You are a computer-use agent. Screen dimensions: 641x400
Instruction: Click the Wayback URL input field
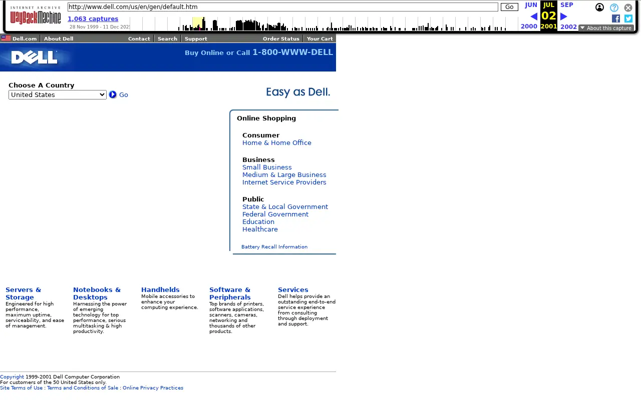(283, 7)
